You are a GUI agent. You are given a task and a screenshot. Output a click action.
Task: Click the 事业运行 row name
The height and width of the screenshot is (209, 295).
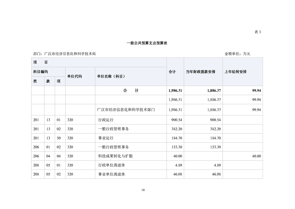click(x=106, y=138)
